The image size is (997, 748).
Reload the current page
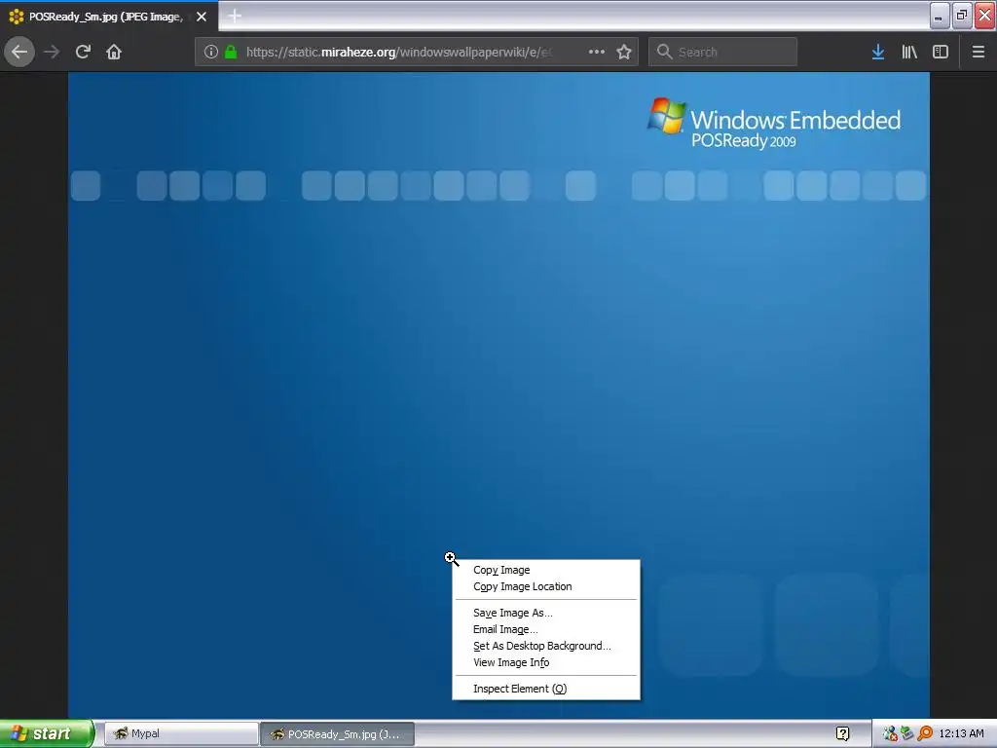pyautogui.click(x=83, y=53)
